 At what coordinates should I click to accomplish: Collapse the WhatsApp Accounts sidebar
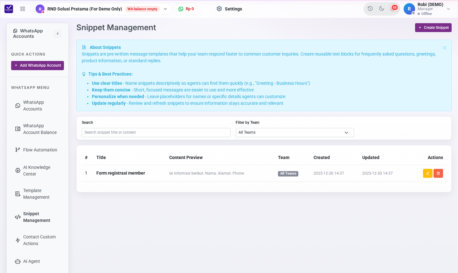(x=58, y=34)
